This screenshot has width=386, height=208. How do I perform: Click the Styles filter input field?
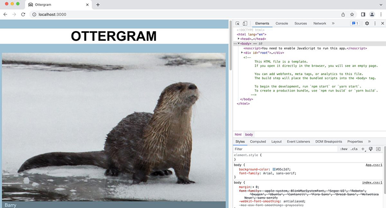pyautogui.click(x=285, y=149)
